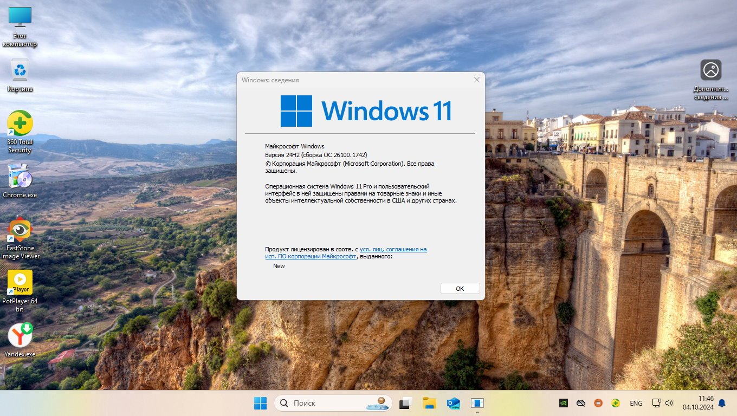Viewport: 737px width, 416px height.
Task: Select the Yandex.exe desktop icon
Action: pos(20,340)
